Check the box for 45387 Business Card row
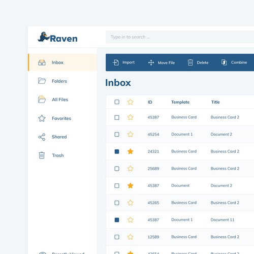Image resolution: width=254 pixels, height=254 pixels. [117, 117]
